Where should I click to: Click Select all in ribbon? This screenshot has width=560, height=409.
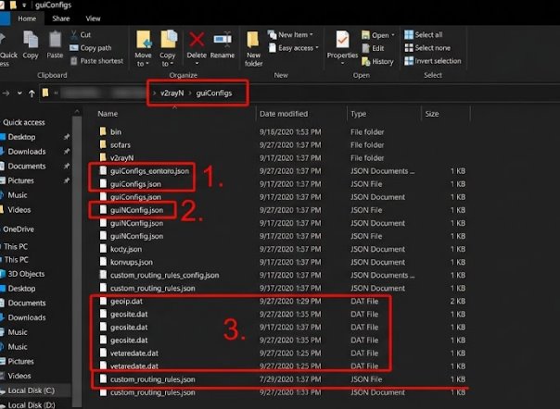[x=424, y=34]
